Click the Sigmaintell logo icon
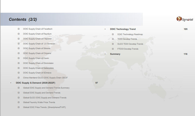The image size is (195, 116). [x=179, y=19]
